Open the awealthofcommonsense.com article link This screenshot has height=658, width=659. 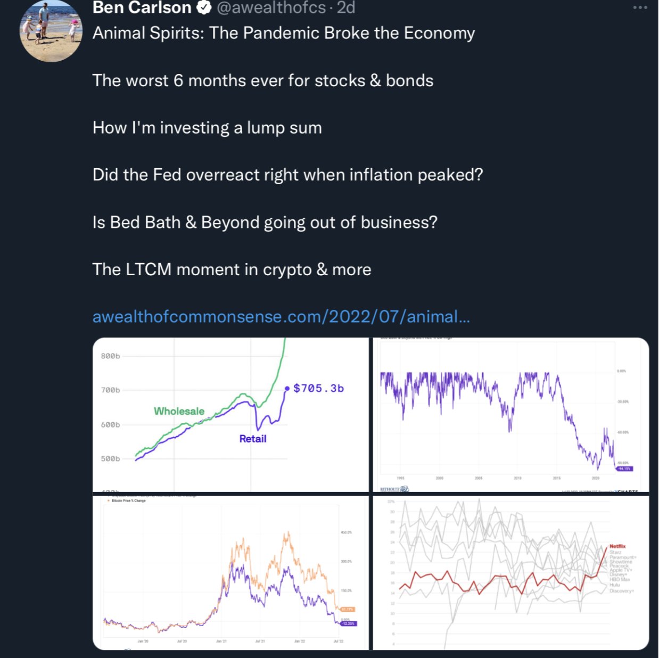tap(281, 317)
